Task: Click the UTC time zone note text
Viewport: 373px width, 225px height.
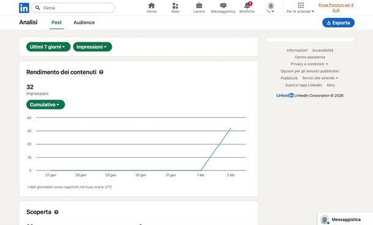Action: 70,187
